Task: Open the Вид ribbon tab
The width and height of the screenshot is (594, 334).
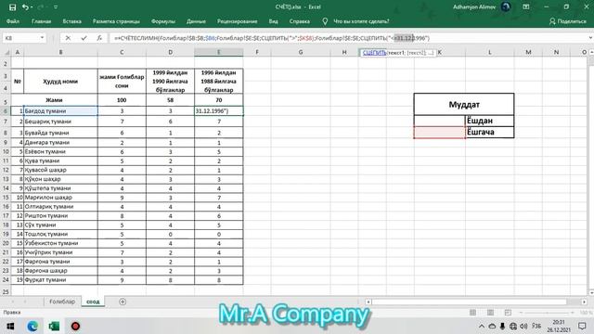Action: pyautogui.click(x=274, y=21)
